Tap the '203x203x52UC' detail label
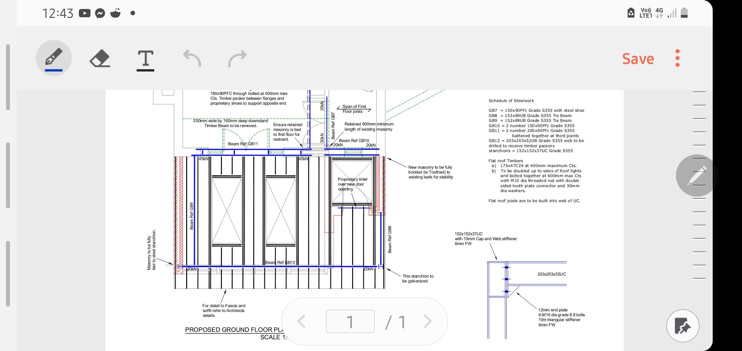Viewport: 742px width, 351px height. (x=552, y=274)
